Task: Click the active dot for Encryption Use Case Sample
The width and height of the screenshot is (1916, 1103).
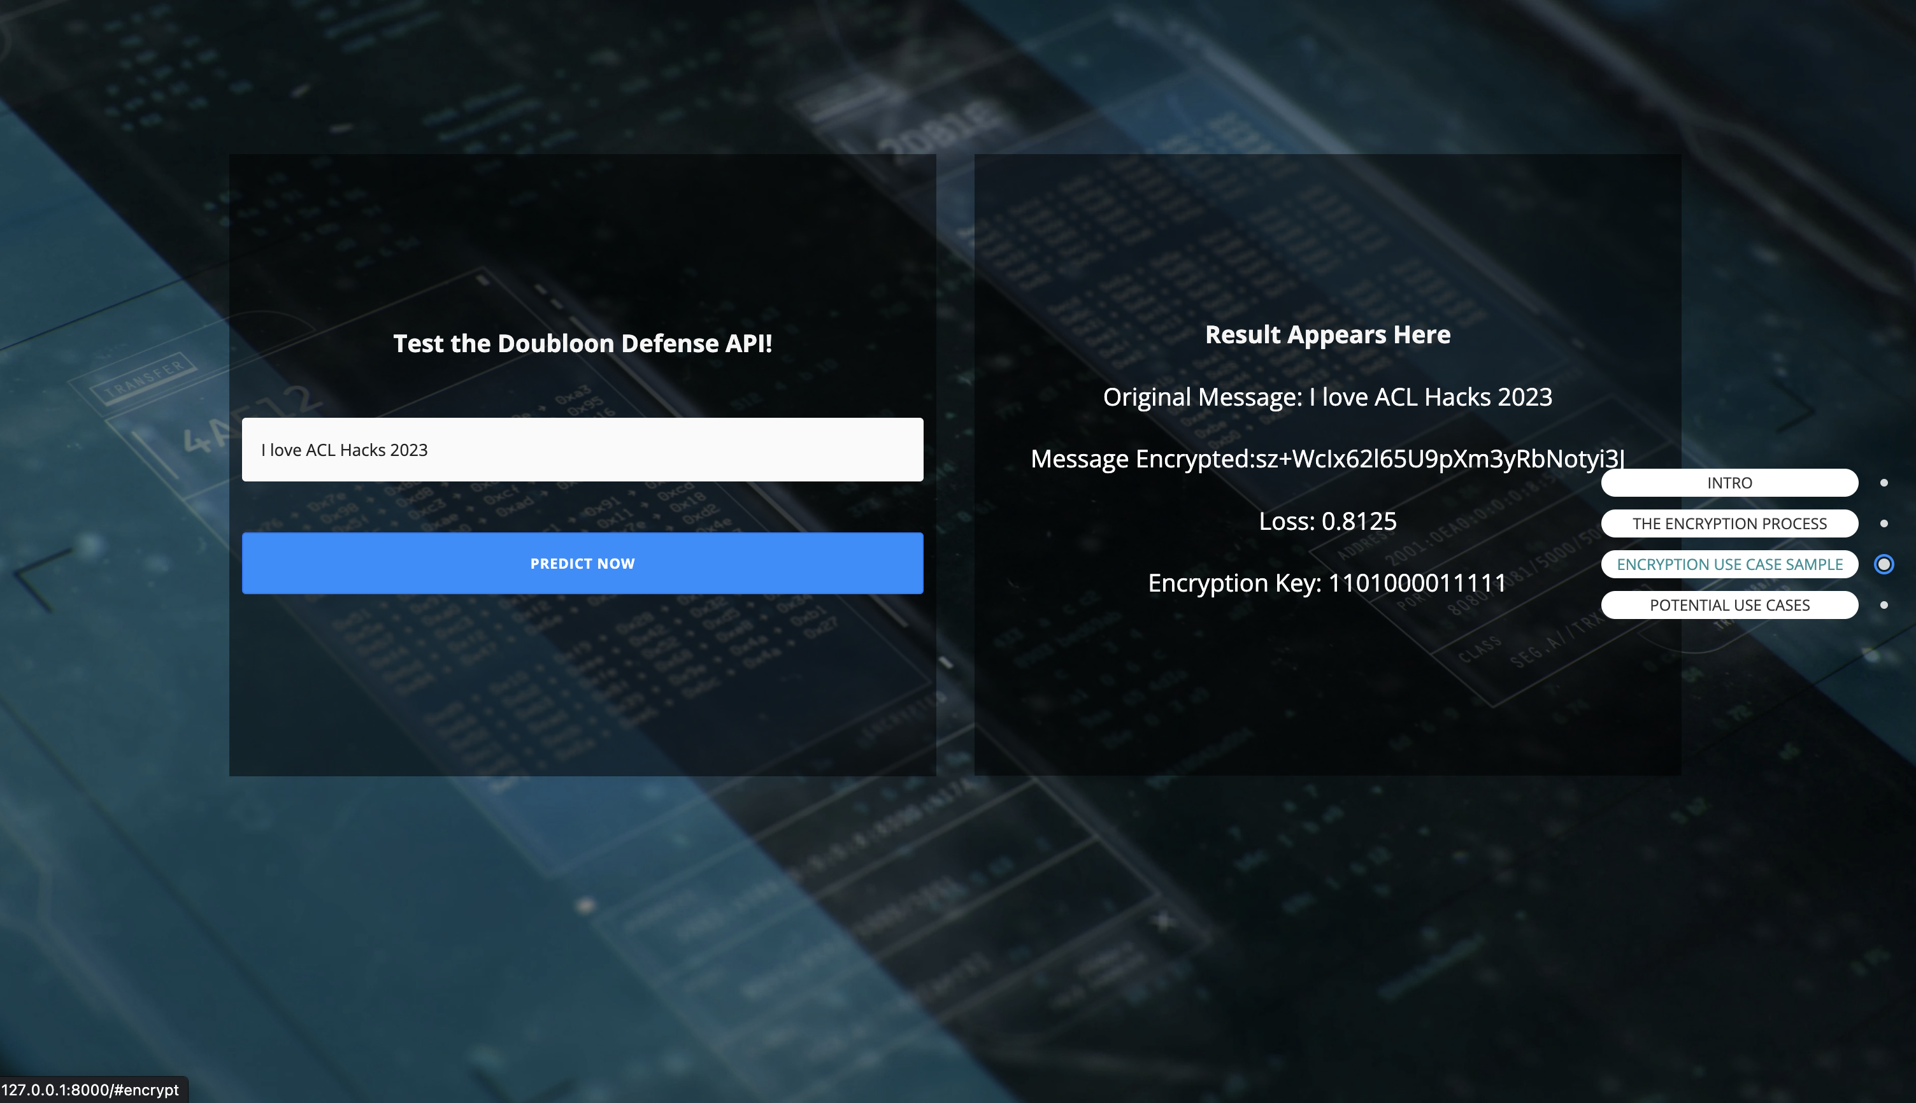Action: [1884, 564]
